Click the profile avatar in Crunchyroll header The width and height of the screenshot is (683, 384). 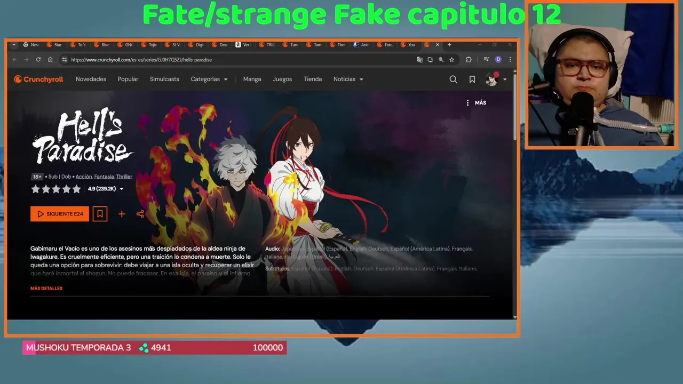[491, 79]
